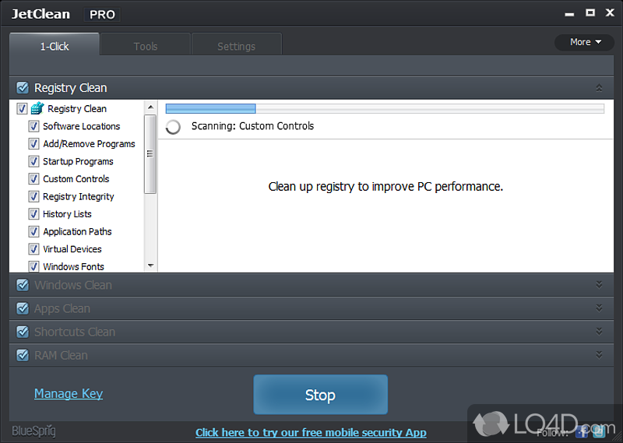Toggle the Shortcuts Clean checkbox

[x=23, y=332]
